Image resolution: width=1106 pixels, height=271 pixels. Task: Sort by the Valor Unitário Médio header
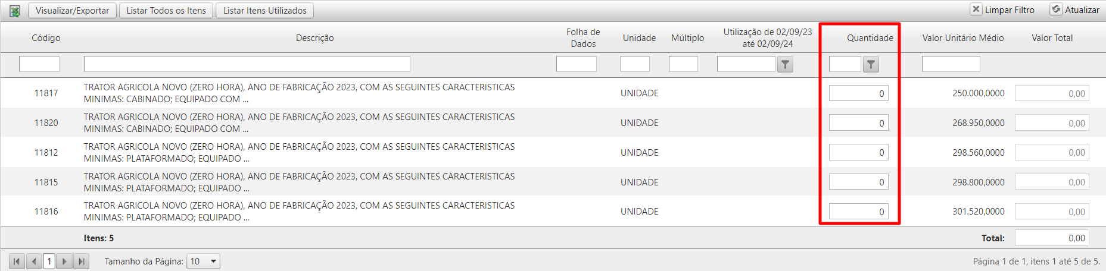[x=962, y=38]
